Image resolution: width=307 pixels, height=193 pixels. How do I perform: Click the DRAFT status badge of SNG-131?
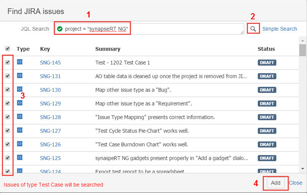(x=267, y=76)
